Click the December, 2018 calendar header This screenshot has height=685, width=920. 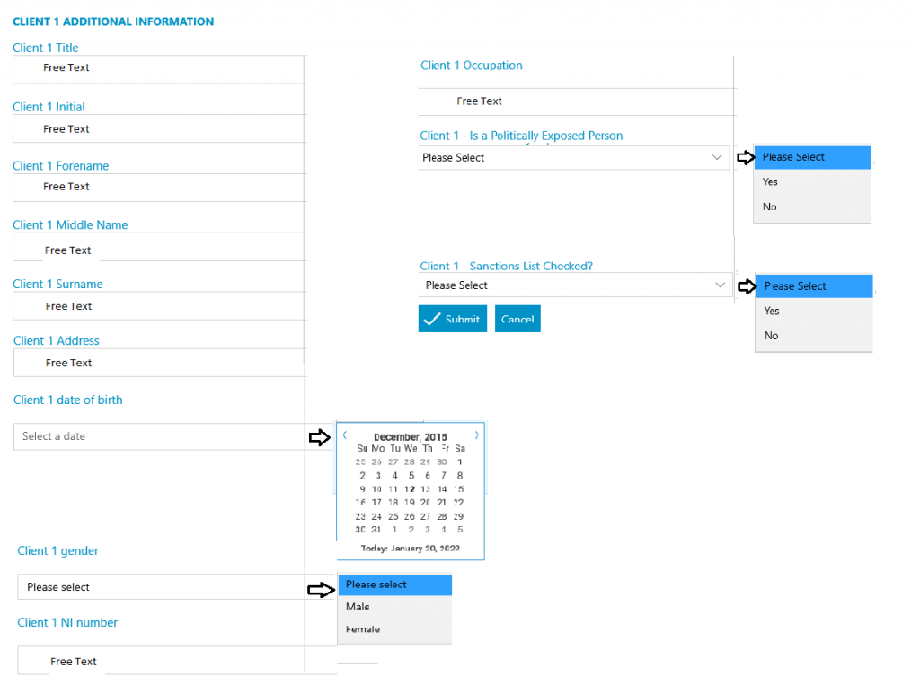coord(410,437)
